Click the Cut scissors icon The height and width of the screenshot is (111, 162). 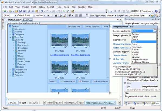click(29, 11)
